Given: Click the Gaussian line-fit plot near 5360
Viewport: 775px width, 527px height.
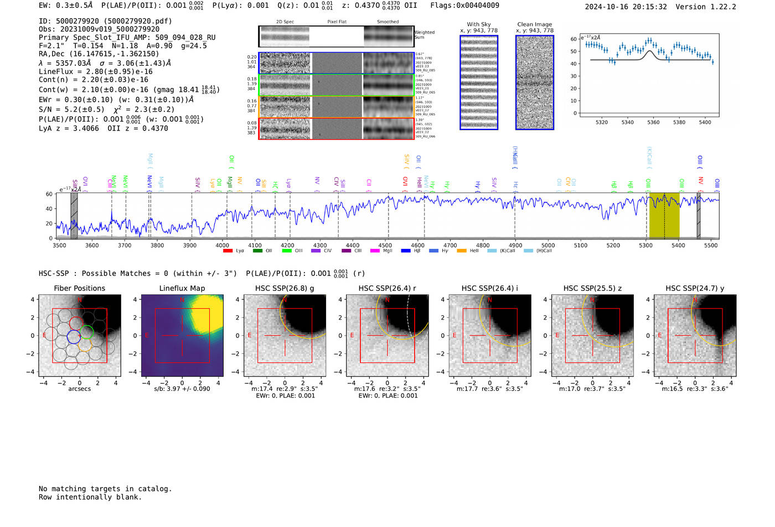Looking at the screenshot, I should pos(649,75).
